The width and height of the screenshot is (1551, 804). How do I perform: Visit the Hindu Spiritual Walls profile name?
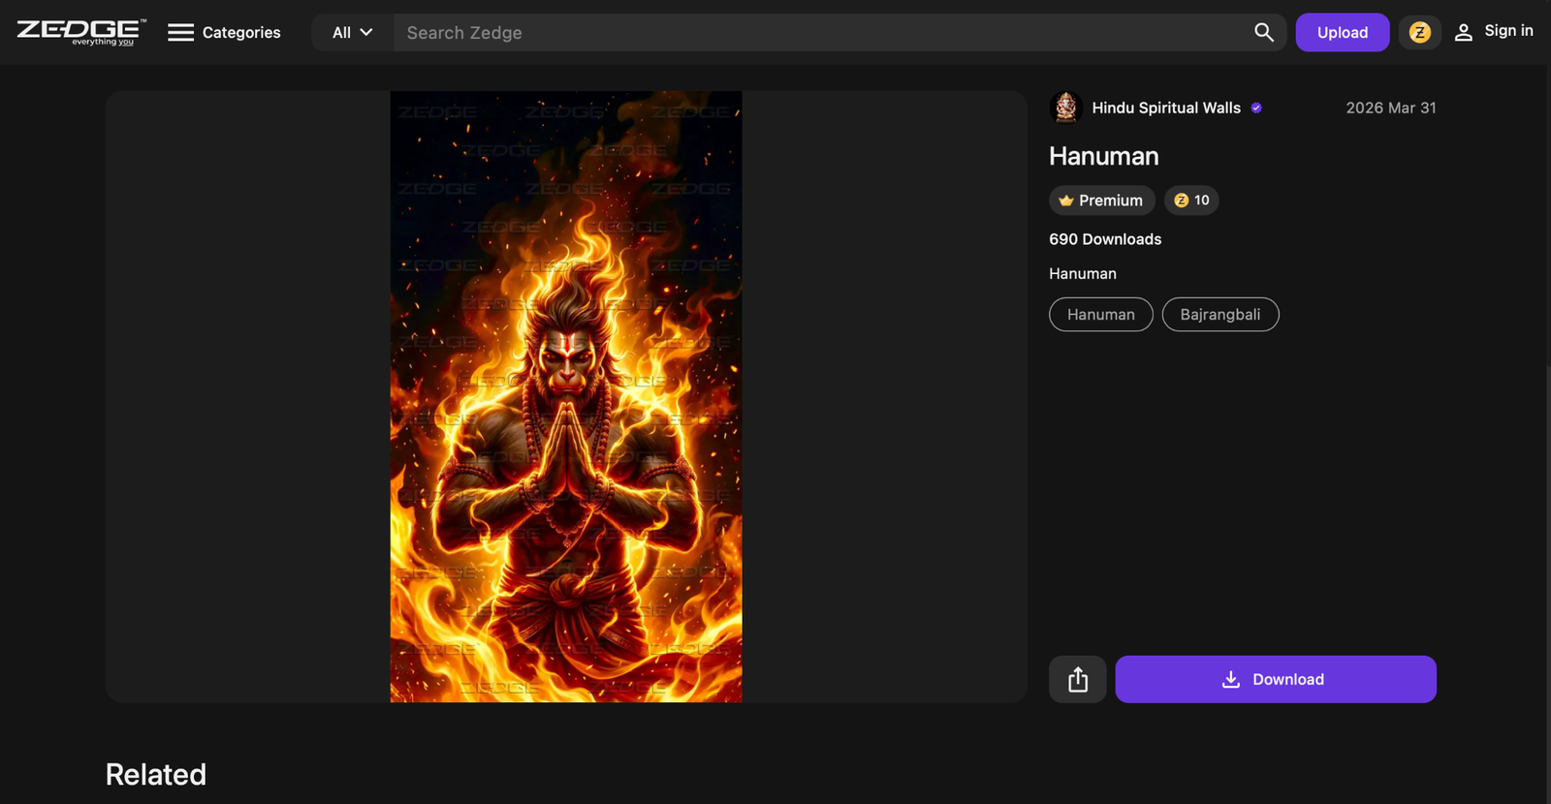coord(1166,108)
